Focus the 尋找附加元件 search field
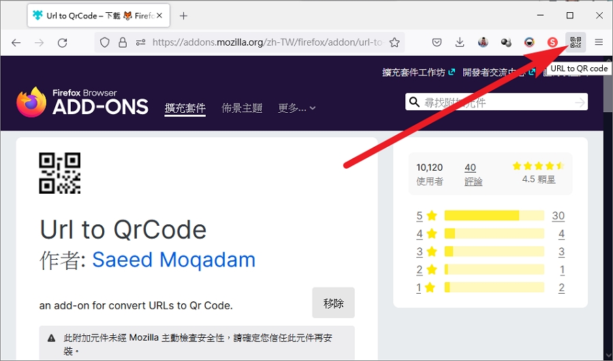 pyautogui.click(x=497, y=102)
